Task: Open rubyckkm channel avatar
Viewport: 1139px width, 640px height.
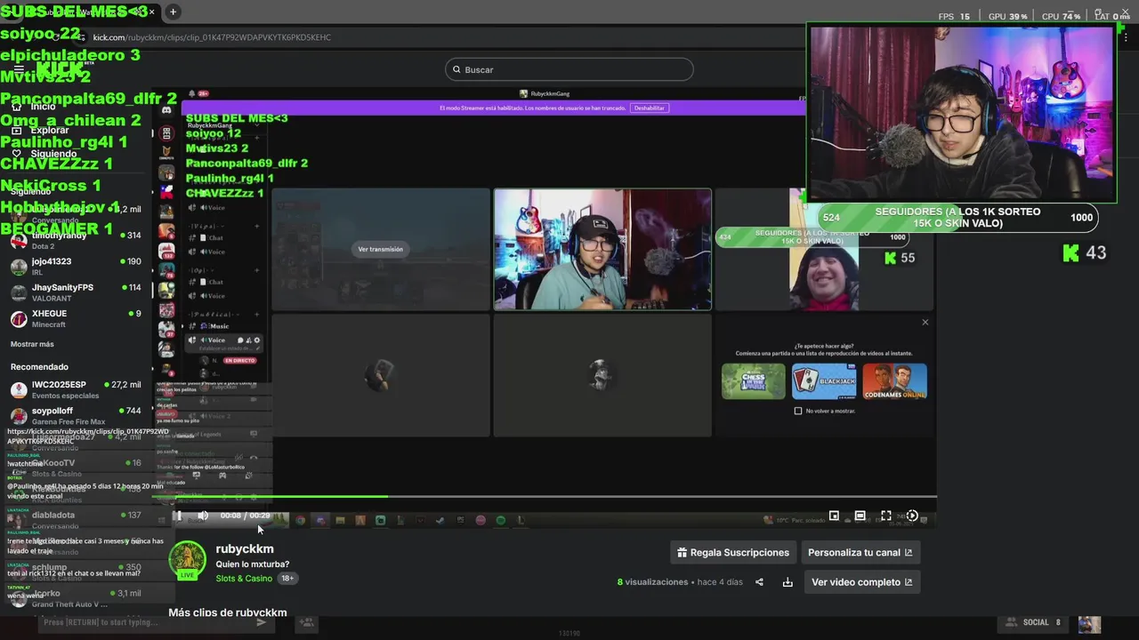Action: click(x=187, y=560)
